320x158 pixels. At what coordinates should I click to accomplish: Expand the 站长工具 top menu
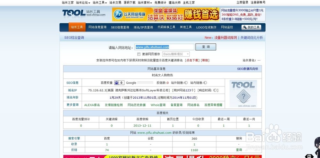(x=100, y=3)
